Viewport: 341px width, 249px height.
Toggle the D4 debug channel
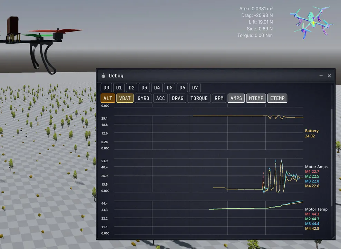tap(157, 87)
